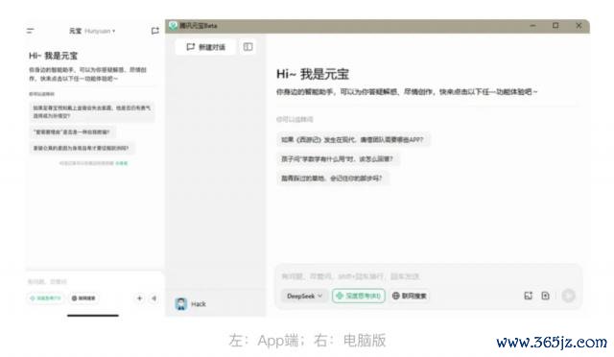Toggle the mobile 联网搜索 web search chip

(x=83, y=298)
